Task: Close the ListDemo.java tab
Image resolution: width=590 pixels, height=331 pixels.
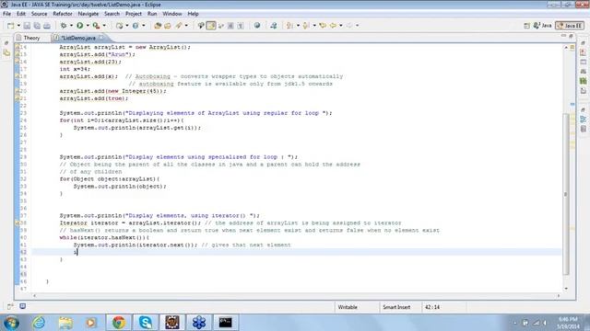Action: (100, 38)
